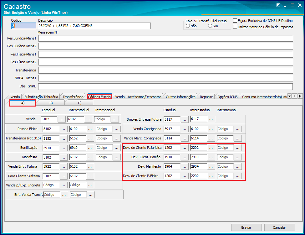Viewport: 305px width, 235px height.
Task: Open the tab list dropdown arrow
Action: (289, 96)
